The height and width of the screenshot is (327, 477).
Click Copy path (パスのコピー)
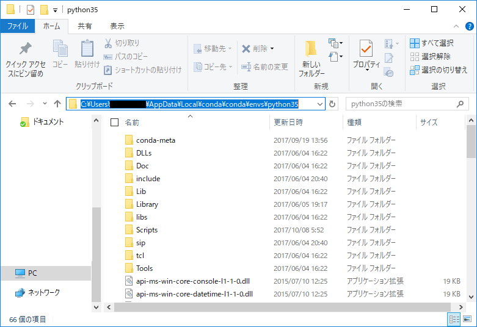126,57
